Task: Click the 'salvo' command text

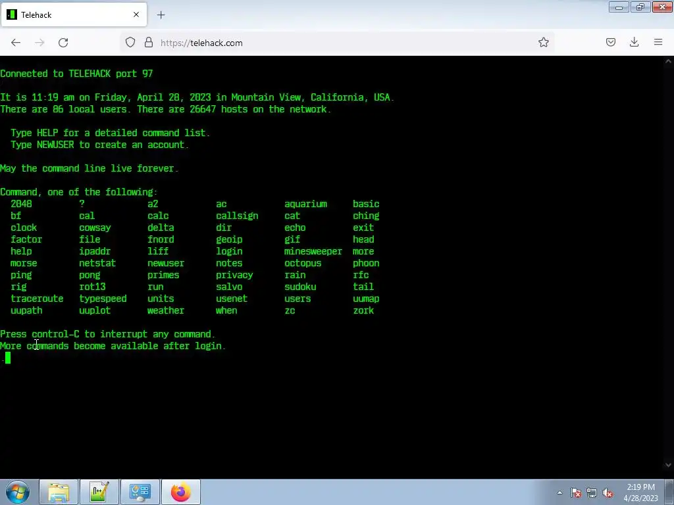Action: click(x=229, y=287)
